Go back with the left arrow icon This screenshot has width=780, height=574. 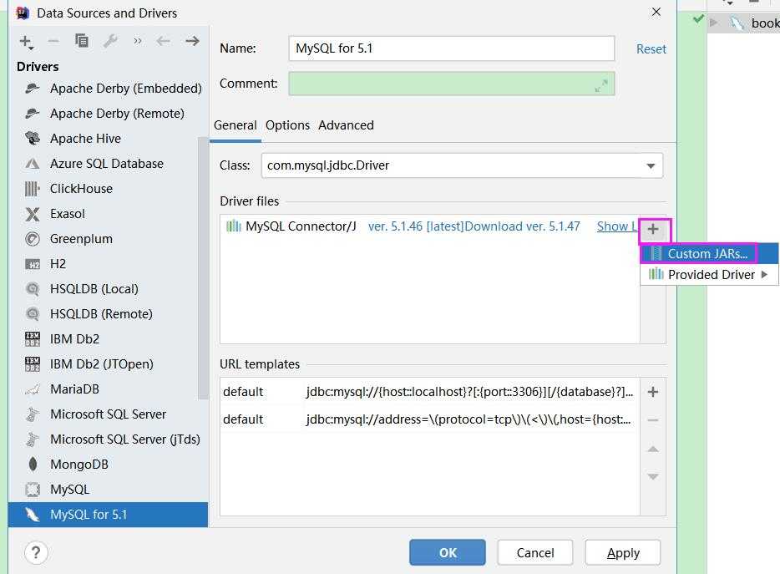(x=163, y=41)
